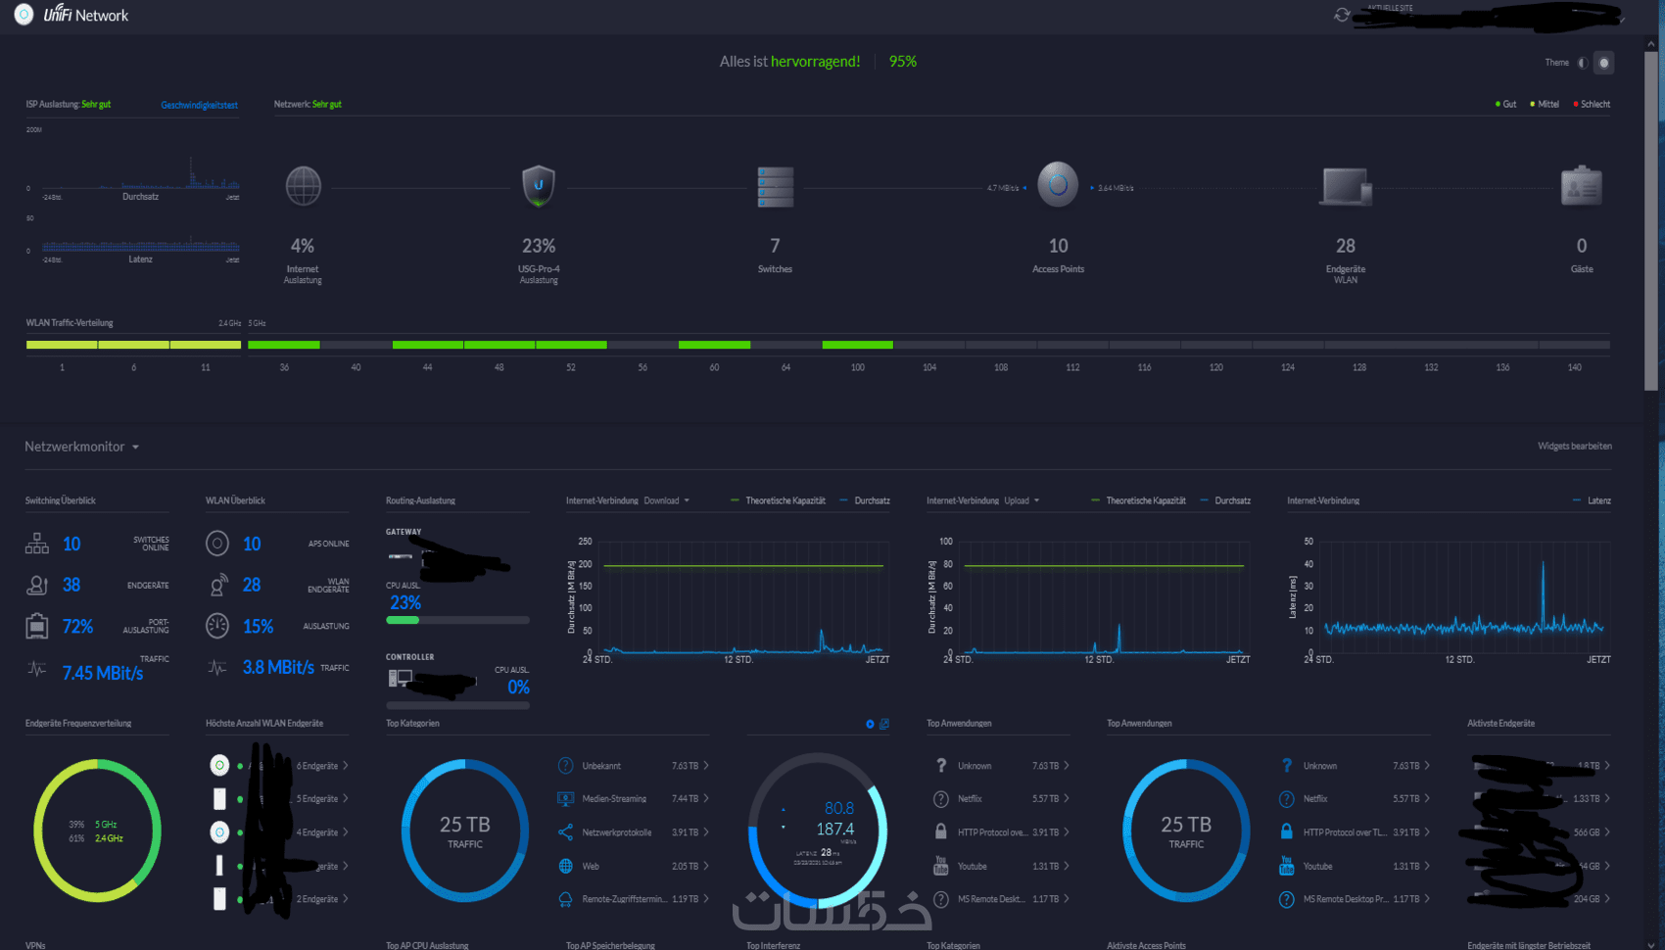Expand the Medien-Streaming category row
Screen dimensions: 1665x950
click(x=633, y=799)
